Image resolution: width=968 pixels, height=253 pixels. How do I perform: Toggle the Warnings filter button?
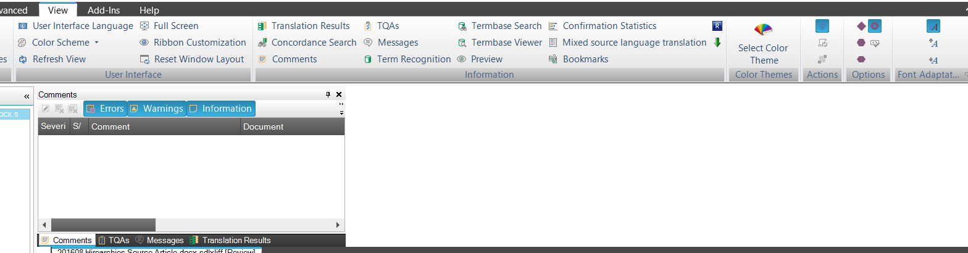click(x=156, y=109)
